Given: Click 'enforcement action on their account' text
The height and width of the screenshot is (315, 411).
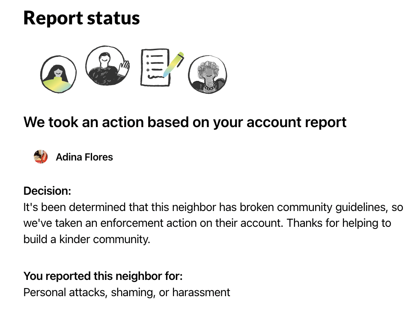Looking at the screenshot, I should click(191, 223).
